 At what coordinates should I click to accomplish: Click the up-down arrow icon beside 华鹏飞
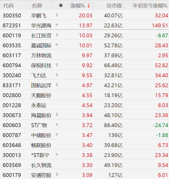(57, 15)
